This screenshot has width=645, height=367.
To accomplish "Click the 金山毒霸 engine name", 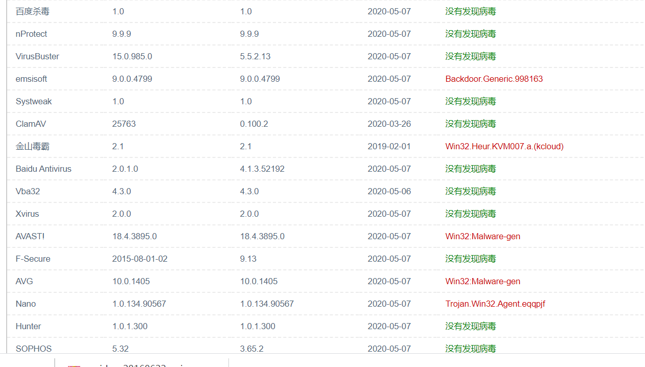I will coord(33,146).
